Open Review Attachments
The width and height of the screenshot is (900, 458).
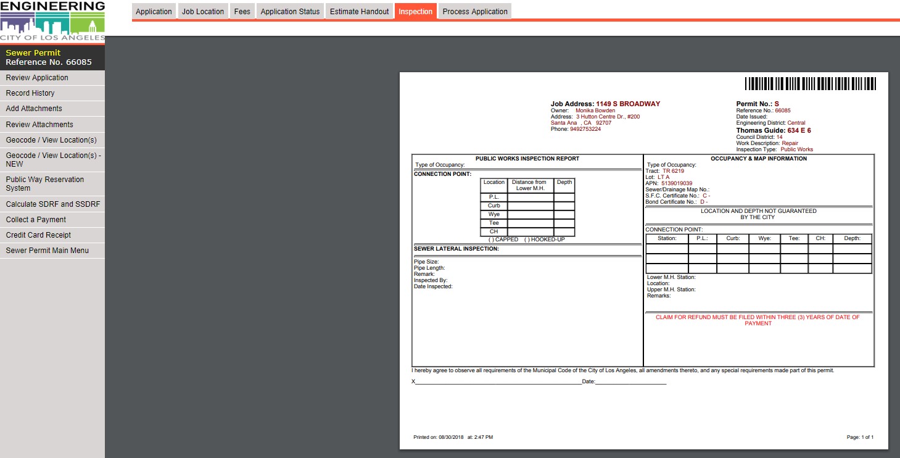(52, 125)
